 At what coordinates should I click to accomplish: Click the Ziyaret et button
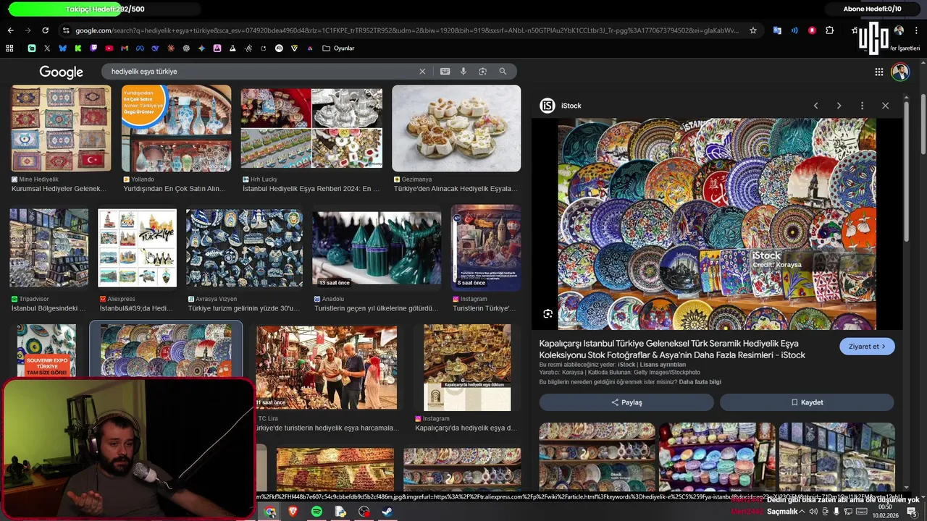pos(867,347)
